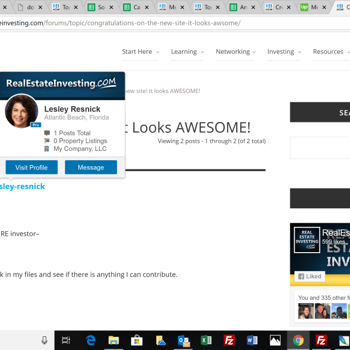
Task: Open Excel from the taskbar
Action: [x=206, y=340]
